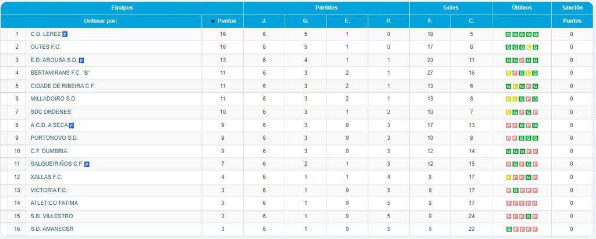Sort by Puntos using the descending arrow
Viewport: 596px width, 239px height.
(213, 21)
